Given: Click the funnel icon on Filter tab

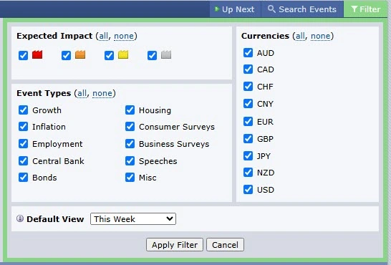Looking at the screenshot, I should 354,9.
